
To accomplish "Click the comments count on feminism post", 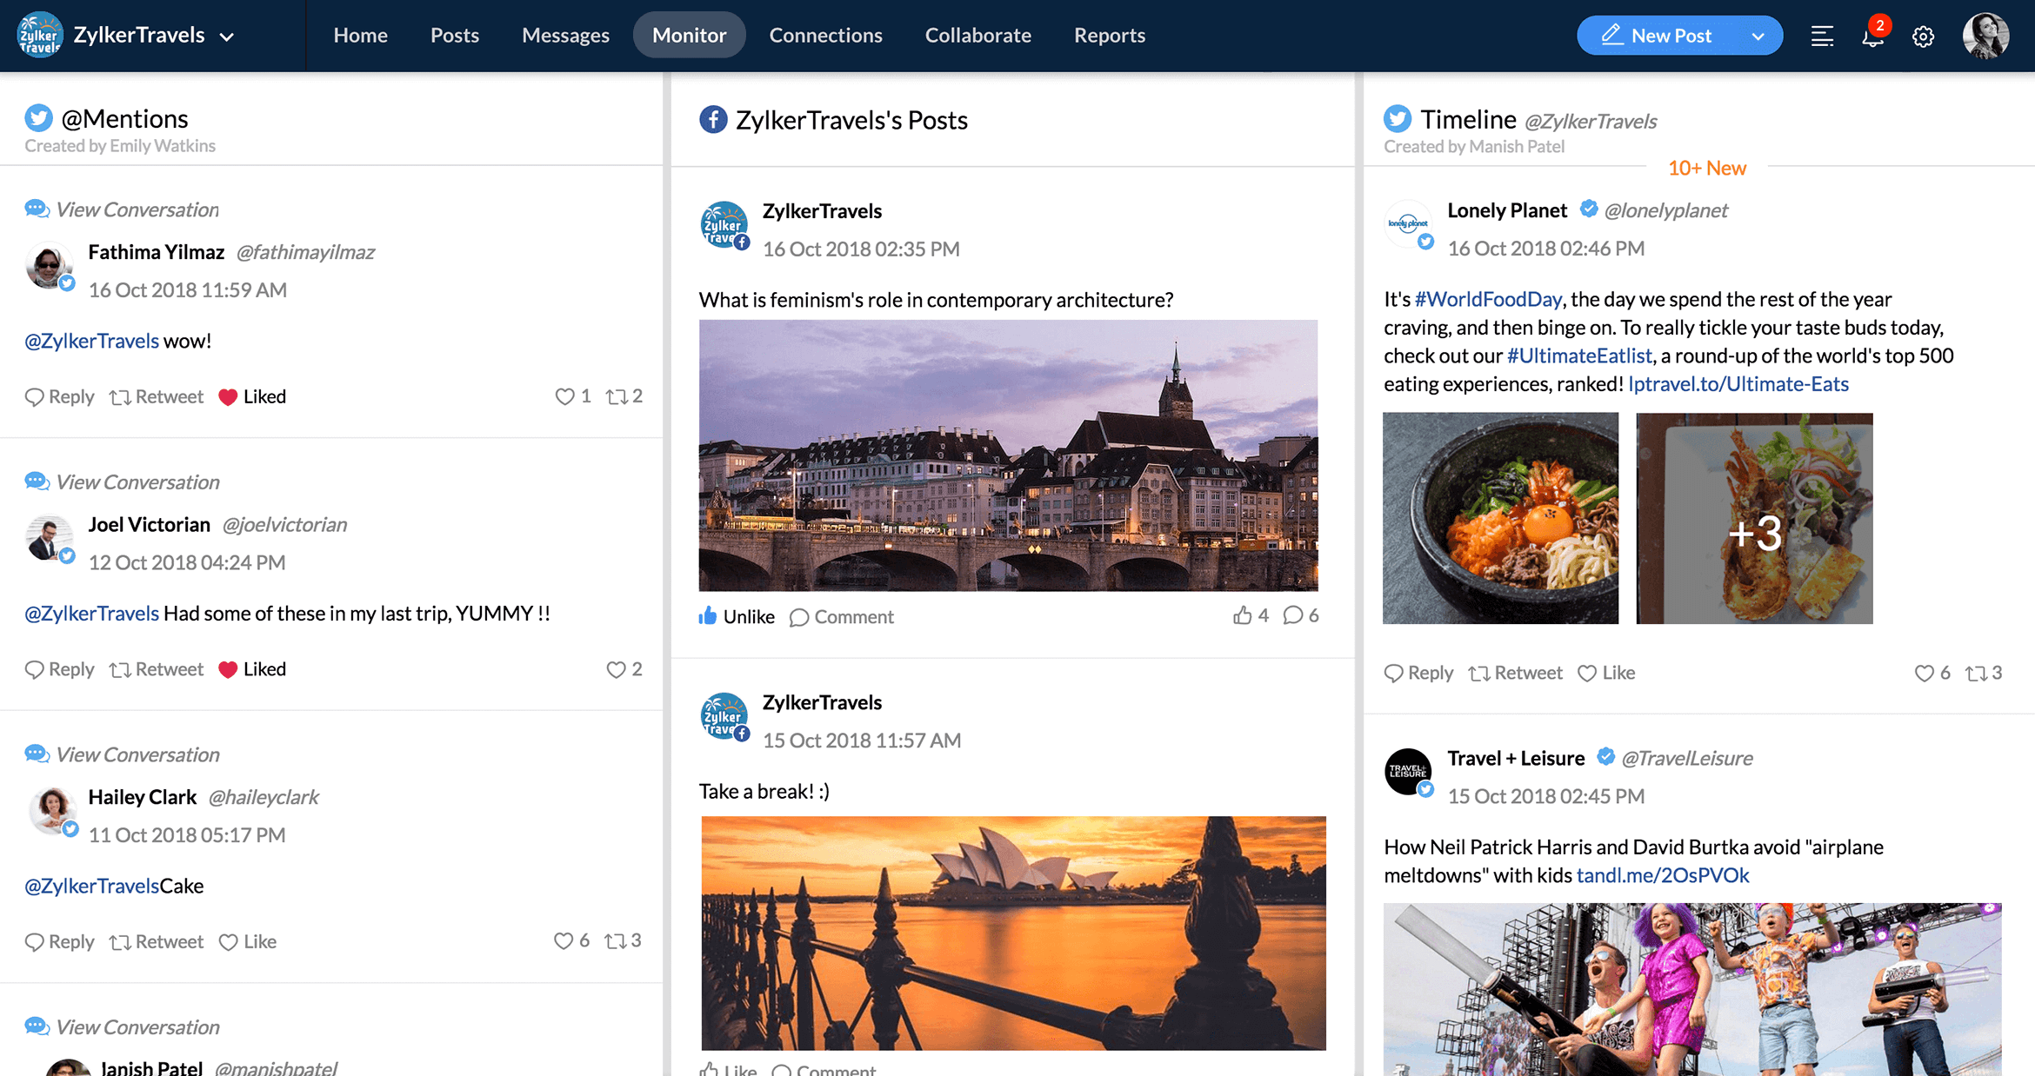I will click(1301, 615).
